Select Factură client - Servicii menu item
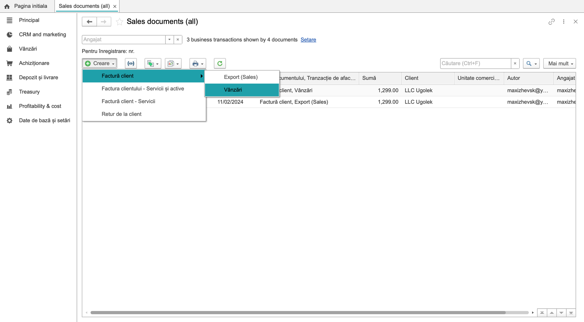Viewport: 584px width, 322px height. (143, 101)
